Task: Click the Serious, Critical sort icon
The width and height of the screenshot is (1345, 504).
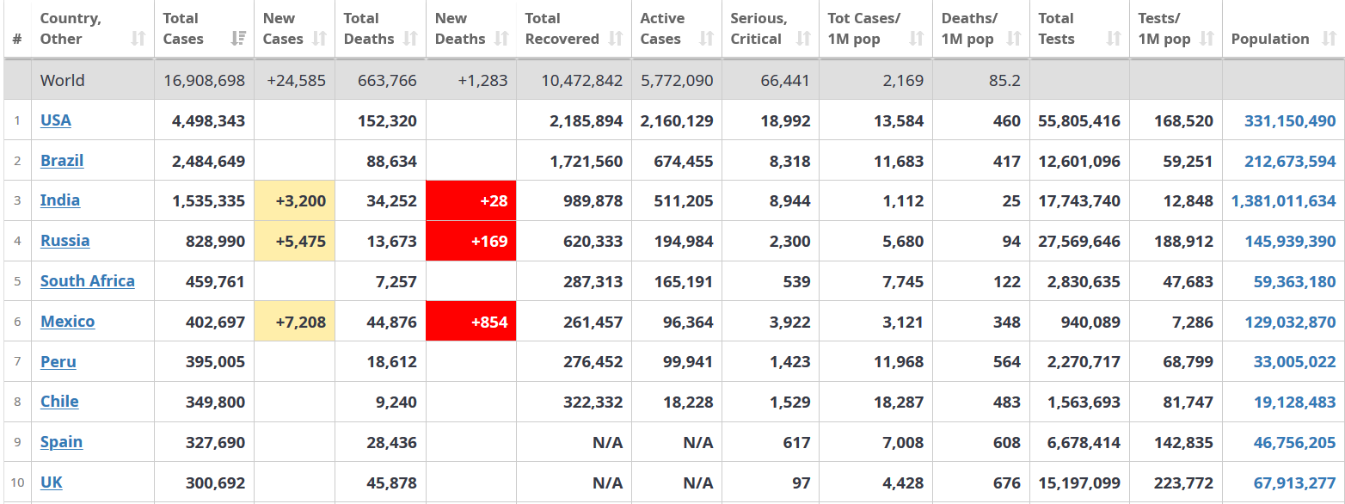Action: pyautogui.click(x=804, y=39)
